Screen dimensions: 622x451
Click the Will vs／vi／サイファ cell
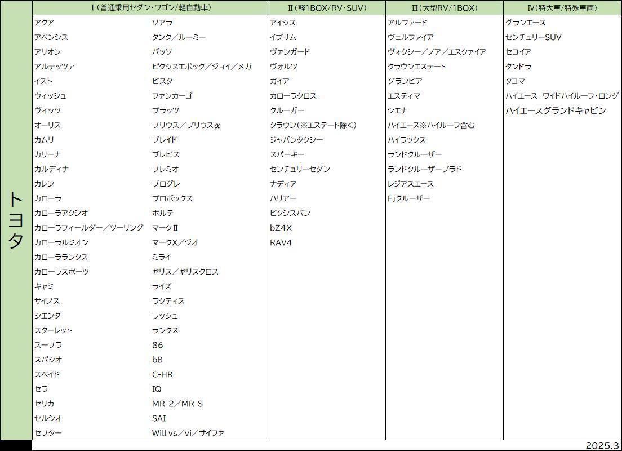point(188,433)
